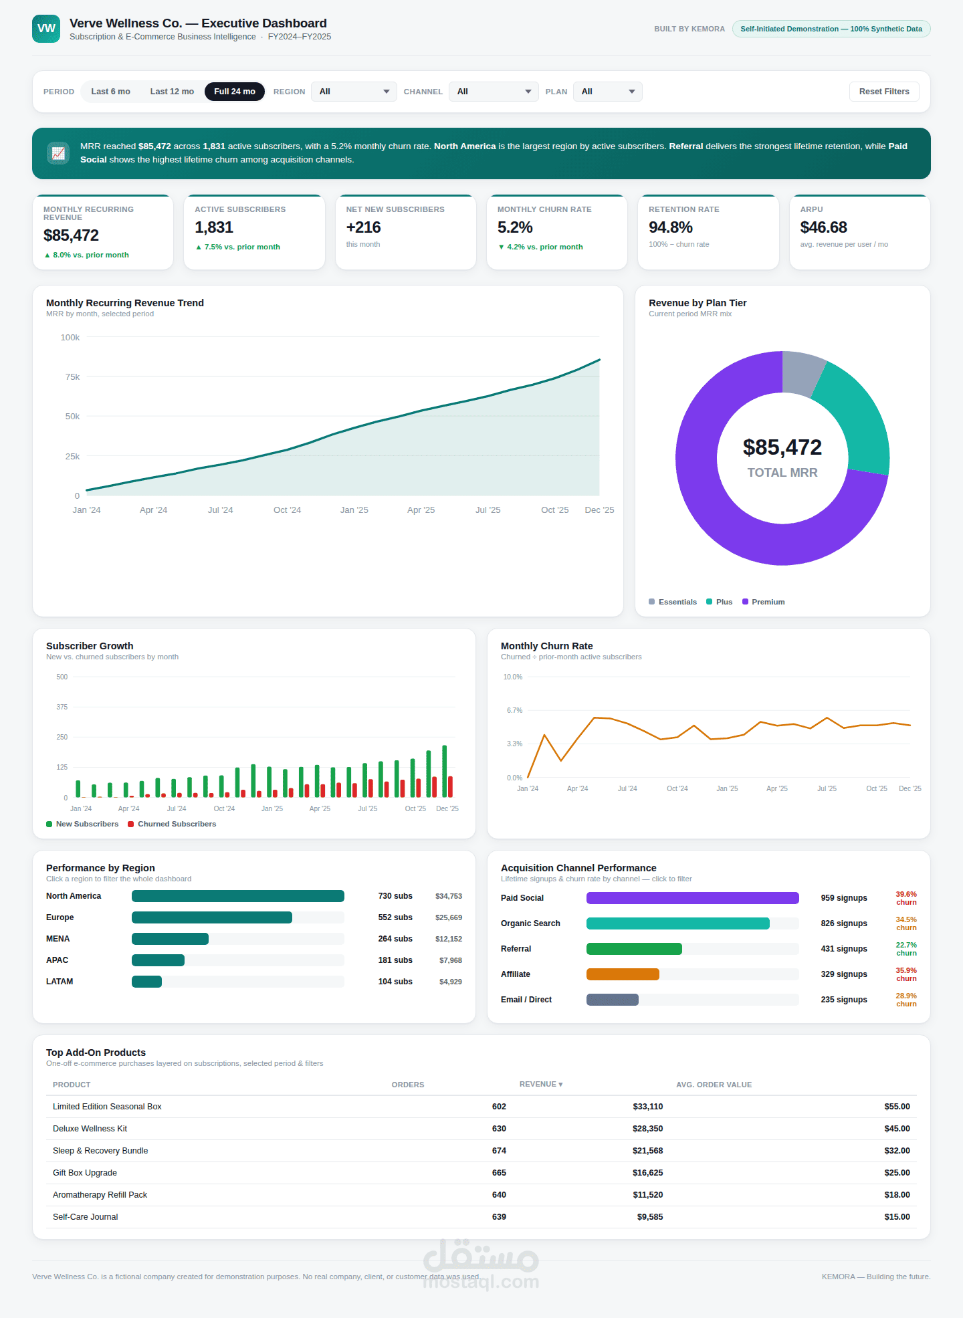Click Gift Box Upgrade row
The height and width of the screenshot is (1318, 963).
481,1173
